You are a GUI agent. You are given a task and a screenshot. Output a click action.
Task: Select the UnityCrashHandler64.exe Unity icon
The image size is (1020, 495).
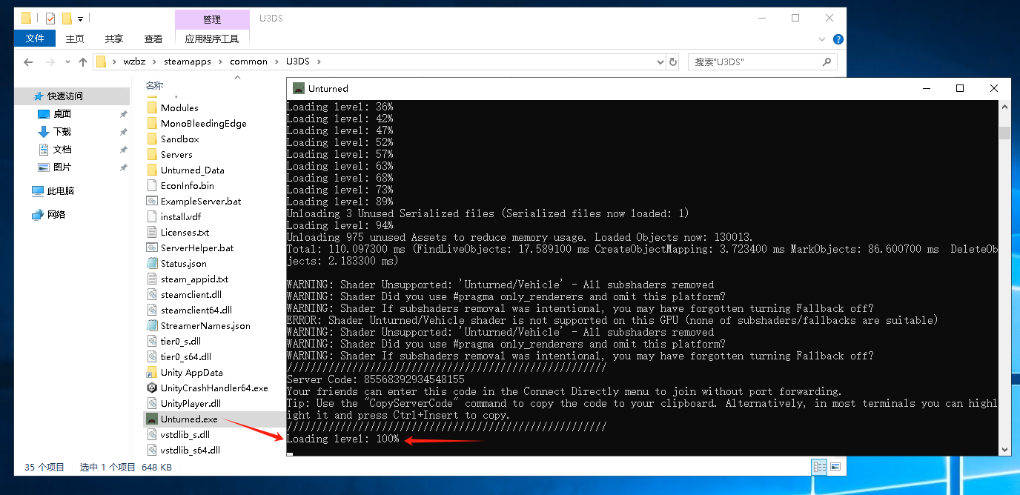[x=152, y=388]
